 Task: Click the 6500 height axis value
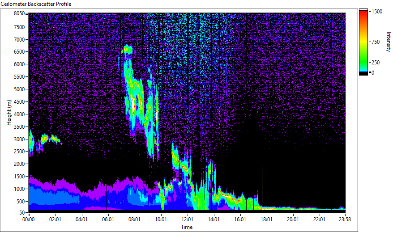coord(19,52)
